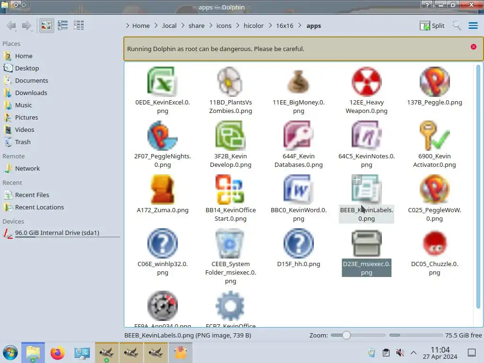484x363 pixels.
Task: Show hidden tray icons arrow
Action: [x=414, y=353]
